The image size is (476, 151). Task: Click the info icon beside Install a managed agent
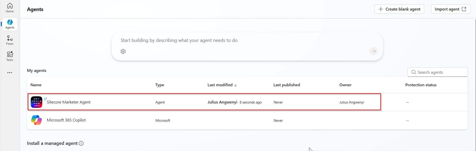click(x=81, y=143)
